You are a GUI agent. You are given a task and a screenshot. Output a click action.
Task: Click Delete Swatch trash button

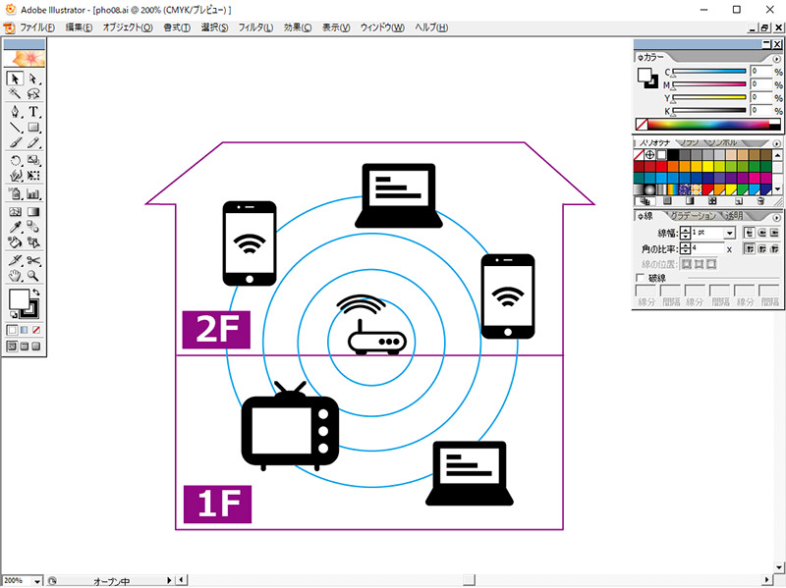tap(760, 201)
